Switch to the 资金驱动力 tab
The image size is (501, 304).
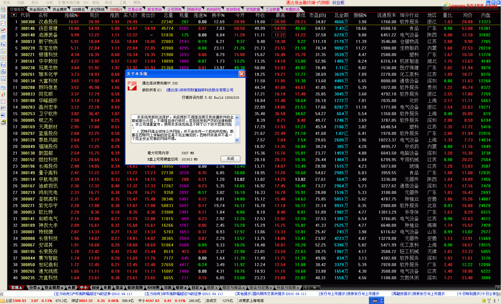point(38,10)
